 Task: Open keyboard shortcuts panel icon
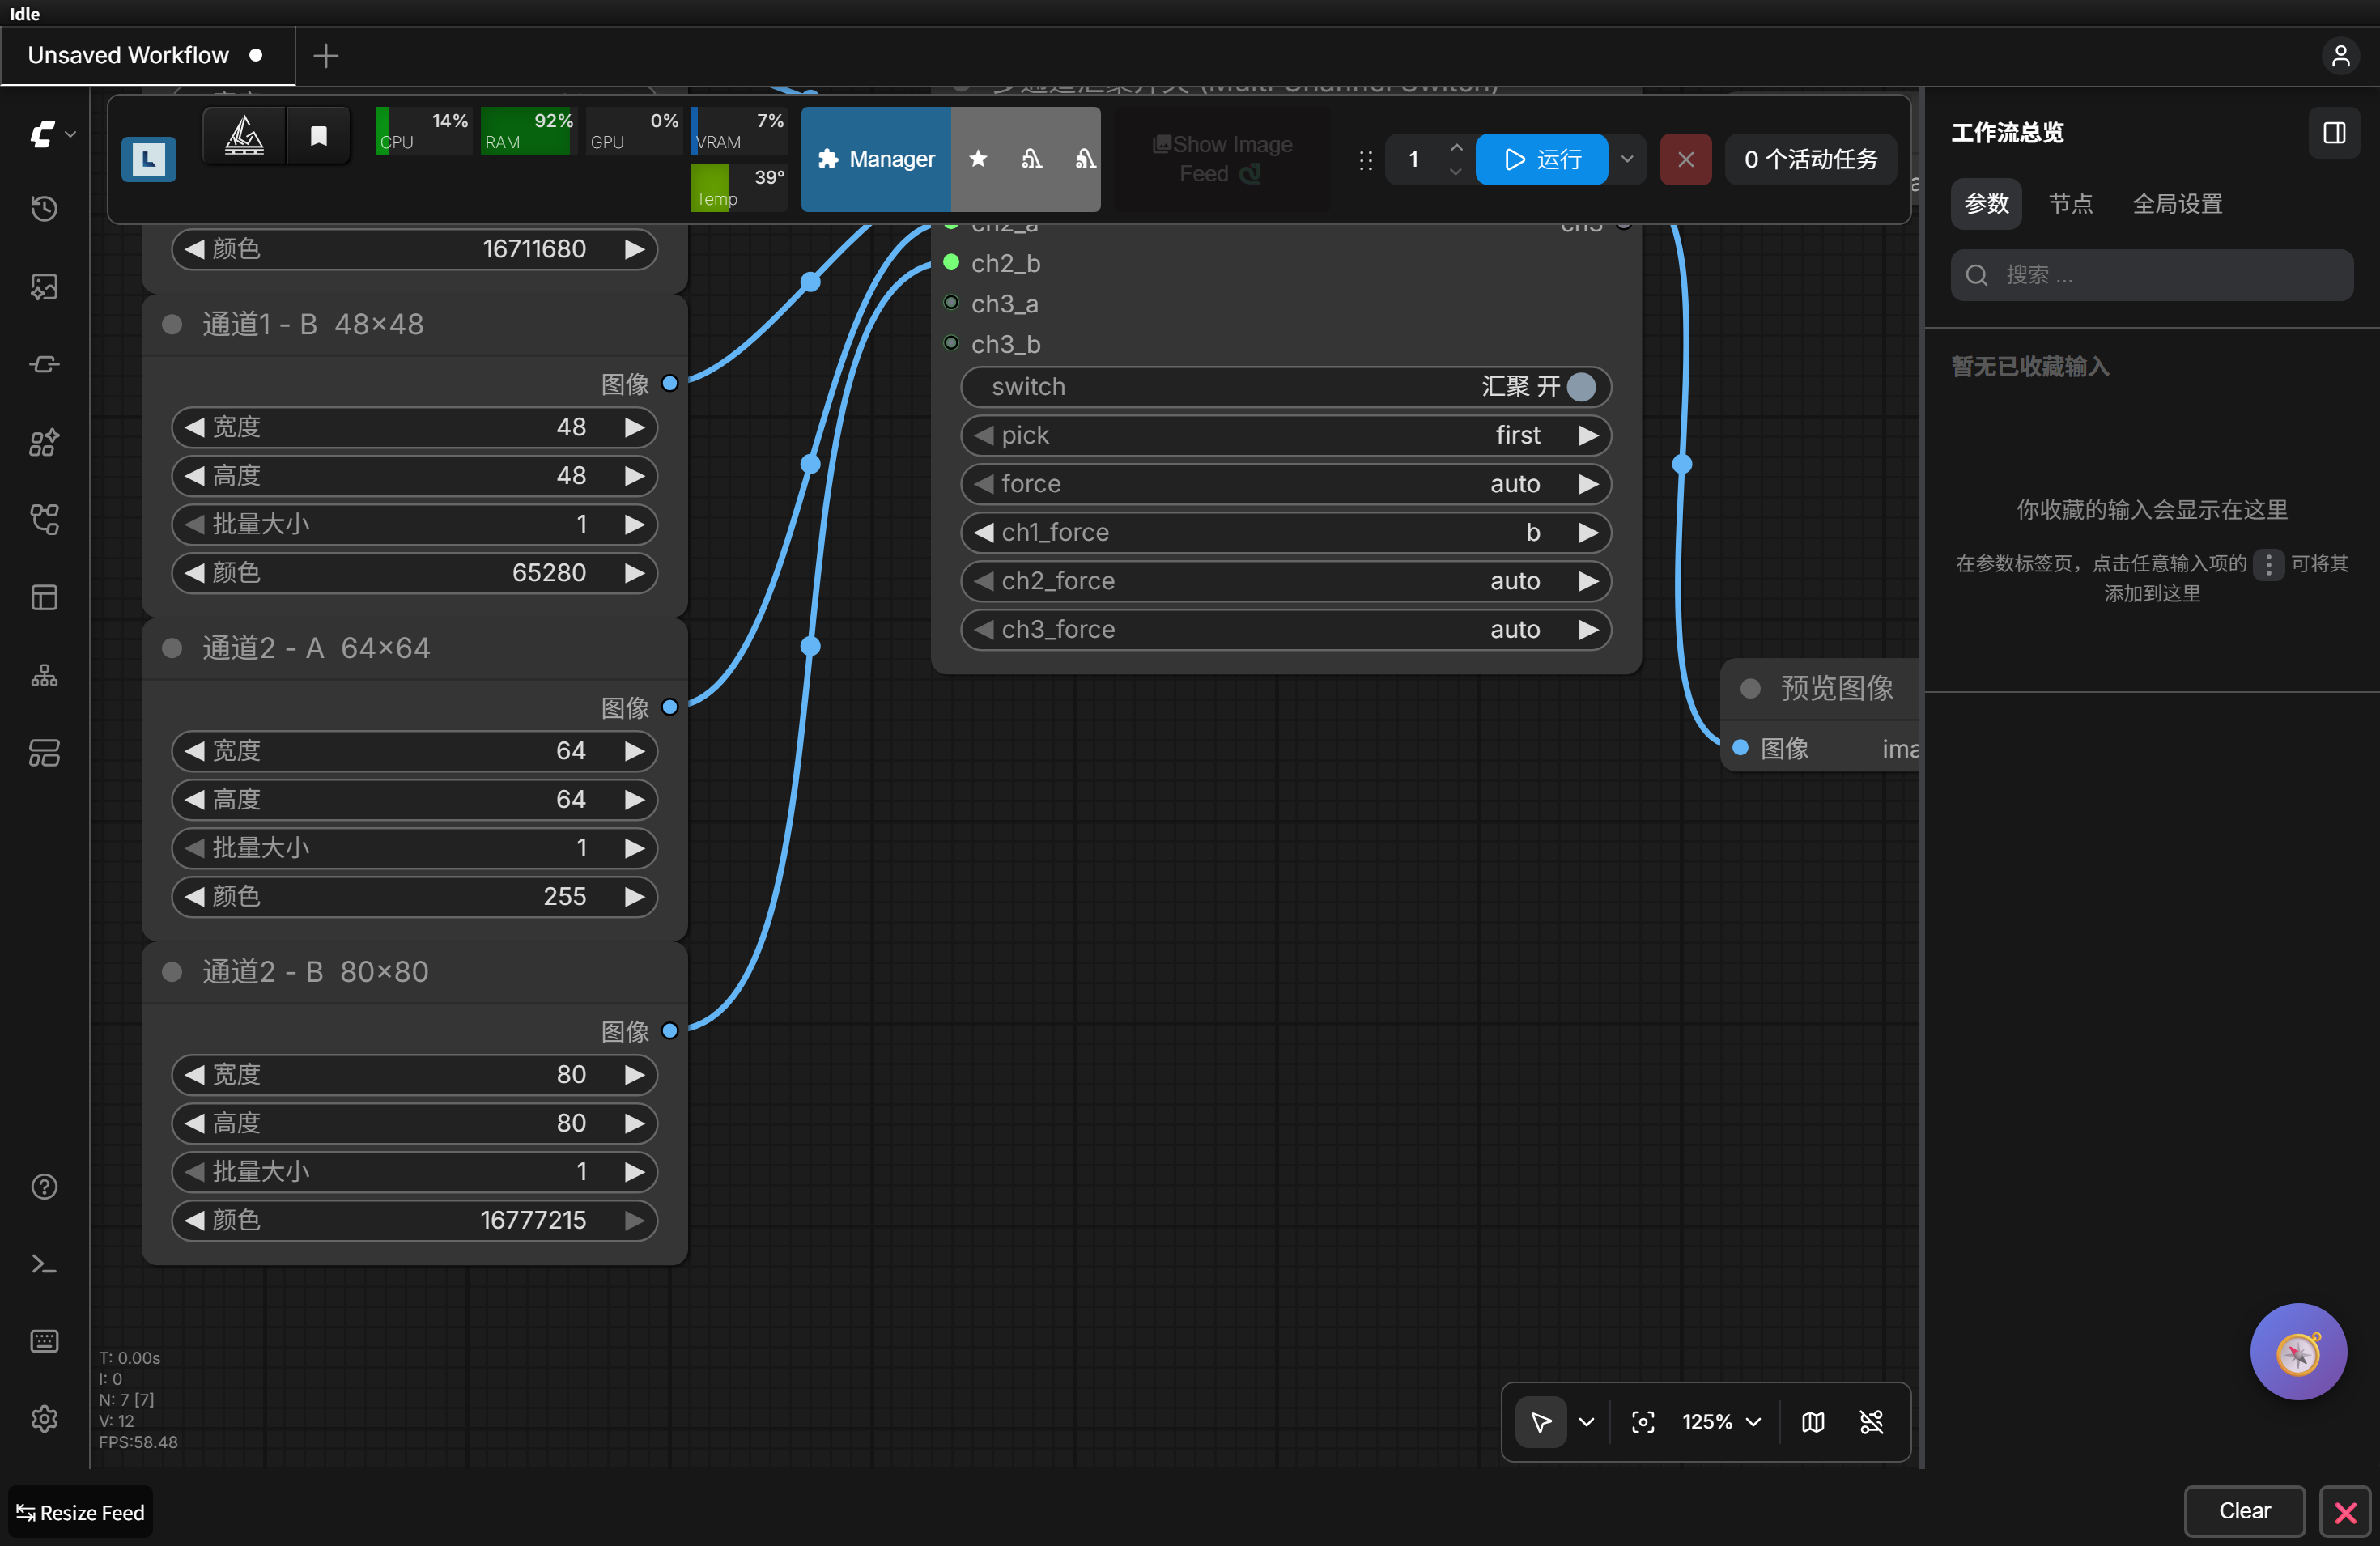tap(44, 1341)
